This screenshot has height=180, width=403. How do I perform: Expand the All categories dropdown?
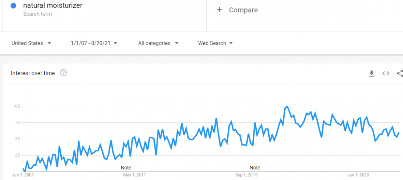(x=158, y=43)
